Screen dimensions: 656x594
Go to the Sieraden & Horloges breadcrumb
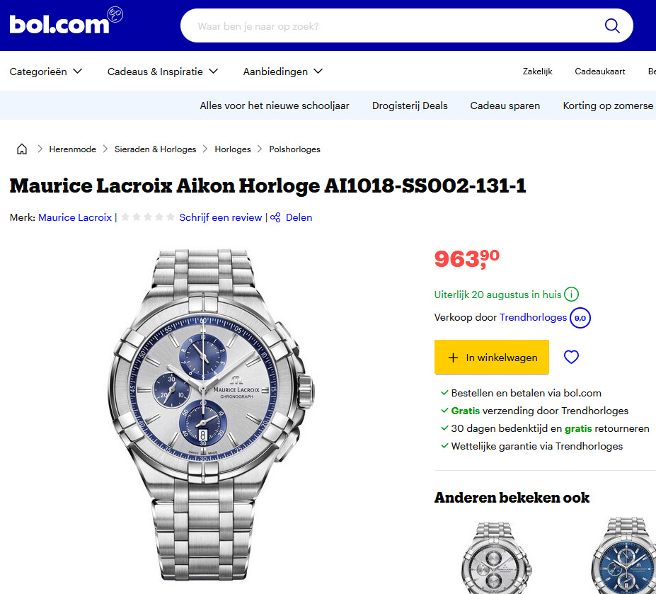click(x=155, y=149)
